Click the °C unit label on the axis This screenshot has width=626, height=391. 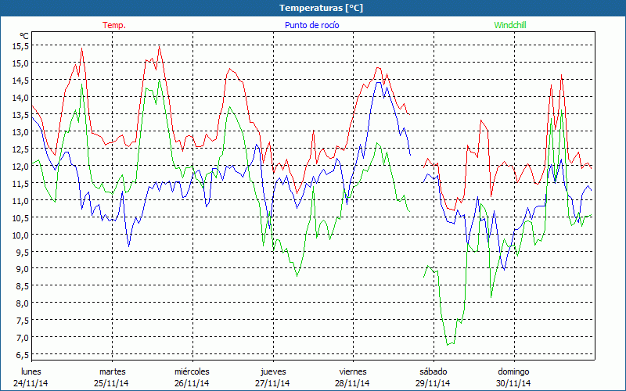(24, 36)
